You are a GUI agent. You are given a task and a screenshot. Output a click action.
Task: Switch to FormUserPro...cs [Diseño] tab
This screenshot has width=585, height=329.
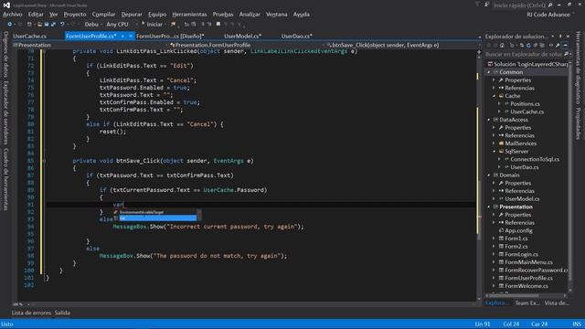[x=170, y=37]
